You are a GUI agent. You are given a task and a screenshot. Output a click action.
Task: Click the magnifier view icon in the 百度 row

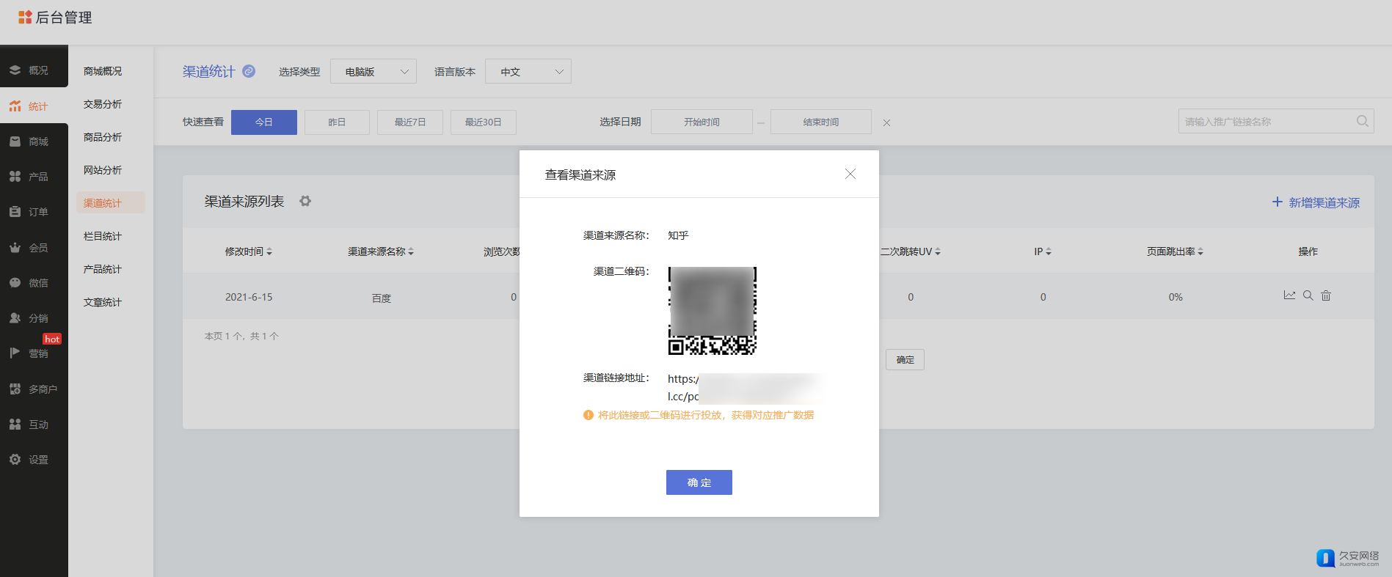pyautogui.click(x=1308, y=295)
